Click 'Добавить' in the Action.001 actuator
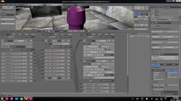The height and width of the screenshot is (101, 181). point(103,64)
